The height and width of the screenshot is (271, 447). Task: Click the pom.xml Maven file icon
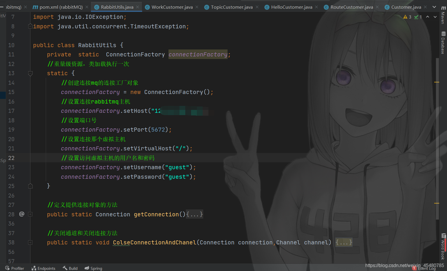pyautogui.click(x=35, y=7)
